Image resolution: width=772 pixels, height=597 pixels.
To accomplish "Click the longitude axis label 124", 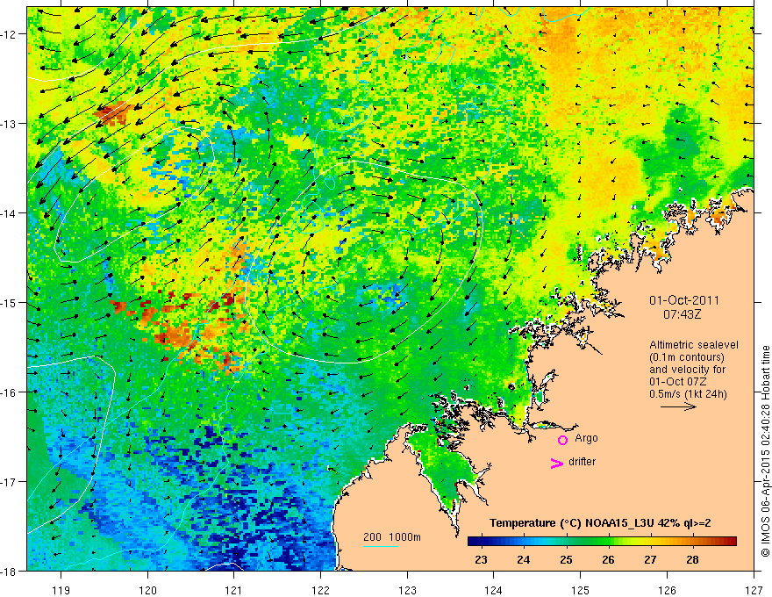I will coord(494,590).
